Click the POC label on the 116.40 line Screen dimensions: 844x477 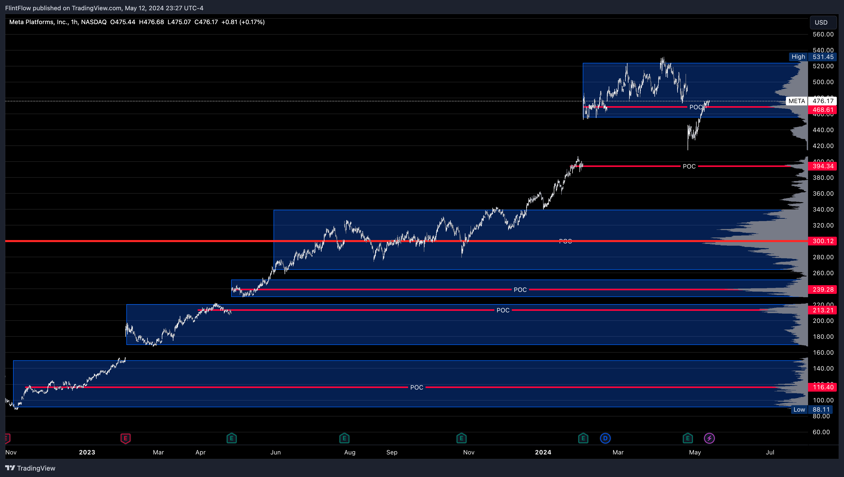pyautogui.click(x=417, y=387)
